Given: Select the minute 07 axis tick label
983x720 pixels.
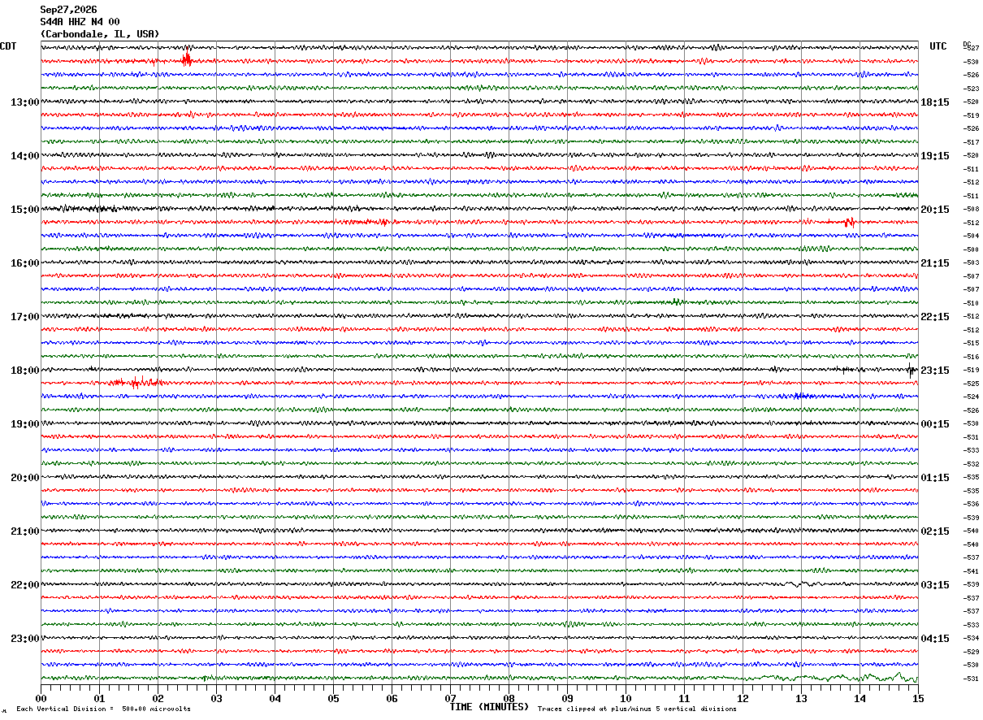Looking at the screenshot, I should pos(450,698).
